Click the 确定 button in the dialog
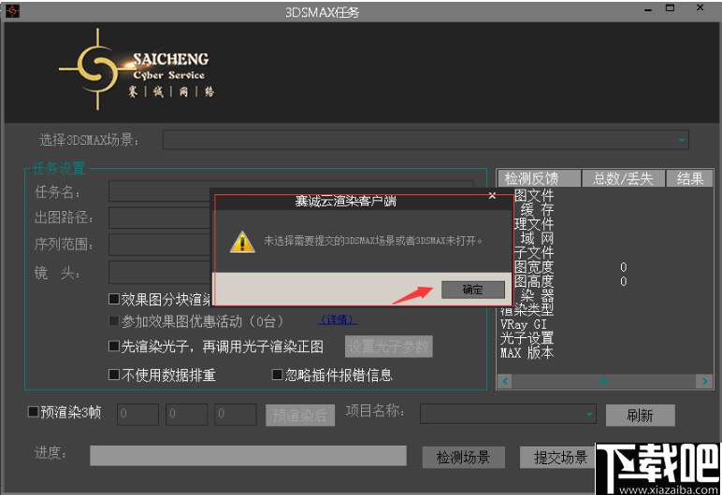 473,290
